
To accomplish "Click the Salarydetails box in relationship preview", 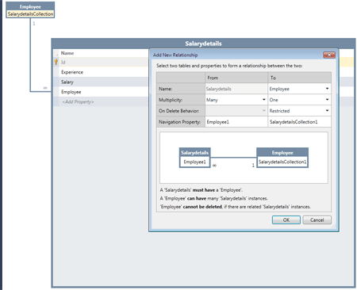I will coord(195,158).
